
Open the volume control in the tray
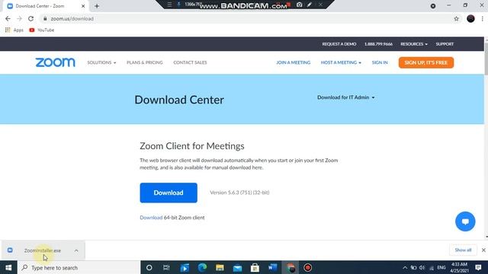(x=422, y=267)
